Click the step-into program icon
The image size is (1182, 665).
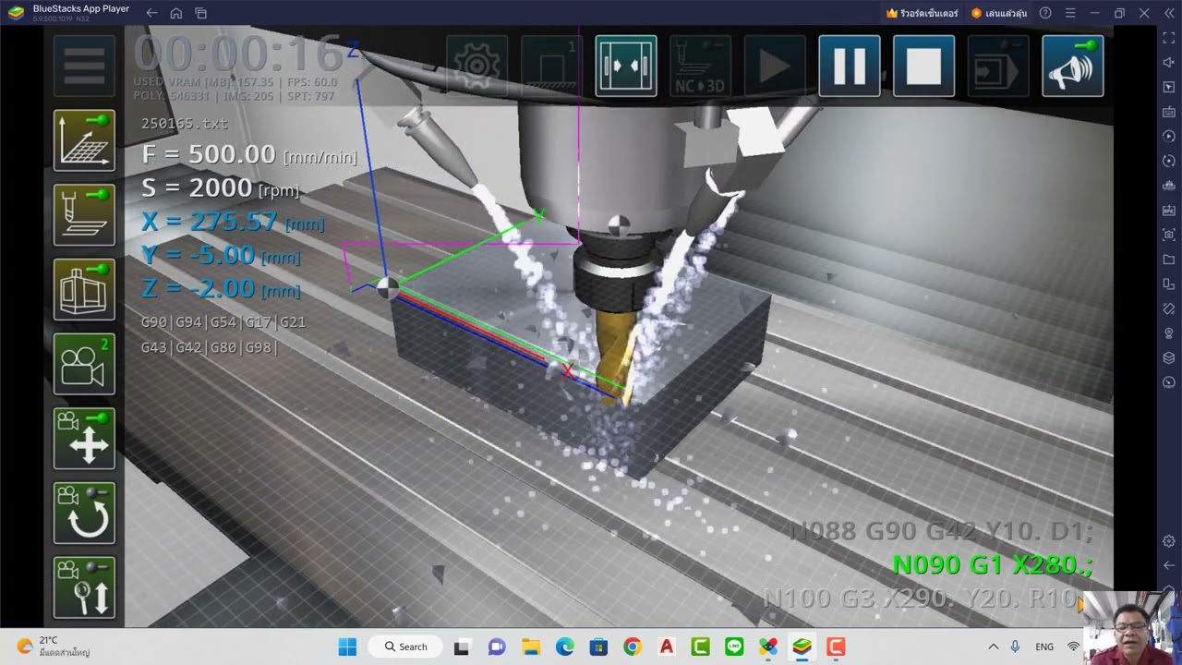tap(998, 66)
